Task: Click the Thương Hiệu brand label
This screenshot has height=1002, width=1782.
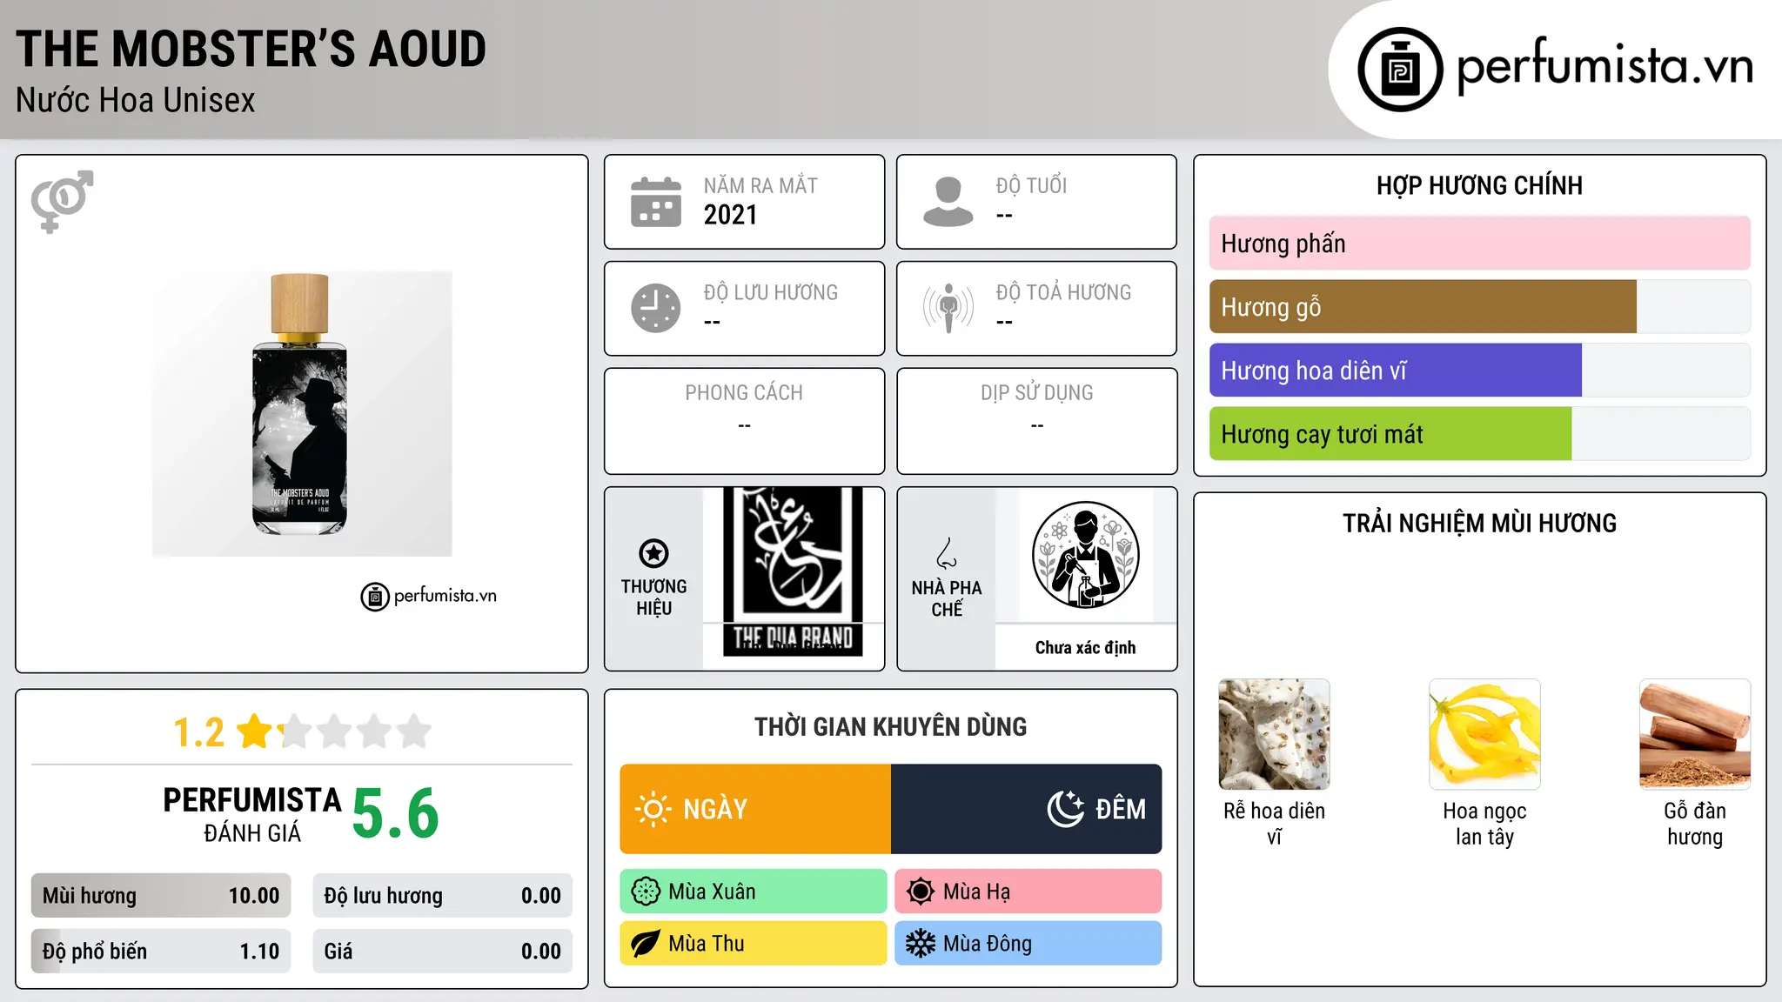Action: tap(653, 598)
